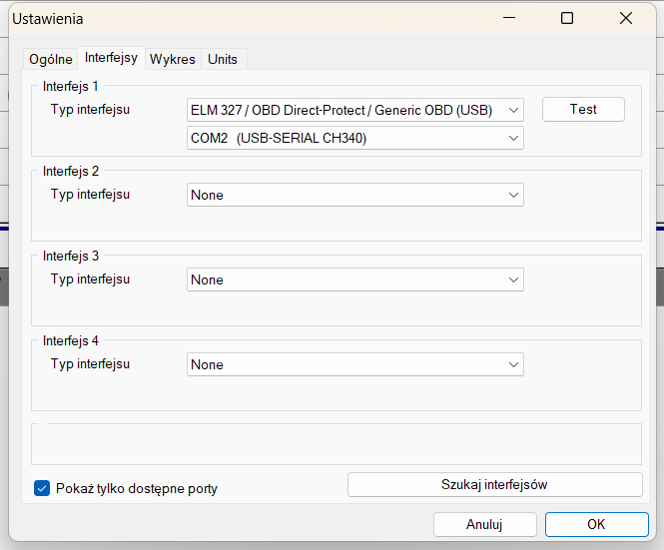
Task: Open Interfejs 3 interface type dropdown
Action: [x=354, y=279]
